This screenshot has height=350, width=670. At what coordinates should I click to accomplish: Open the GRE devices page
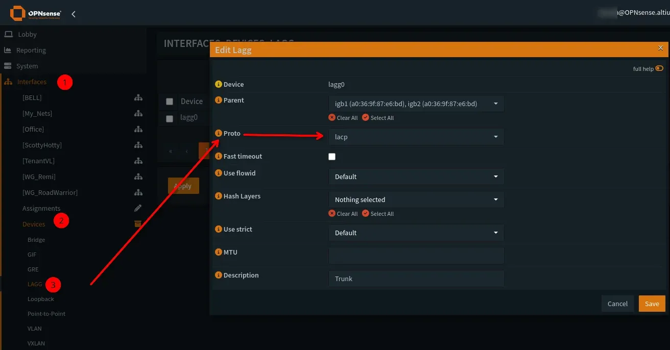[33, 269]
